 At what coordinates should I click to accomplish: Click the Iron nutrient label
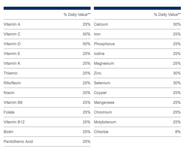[97, 34]
